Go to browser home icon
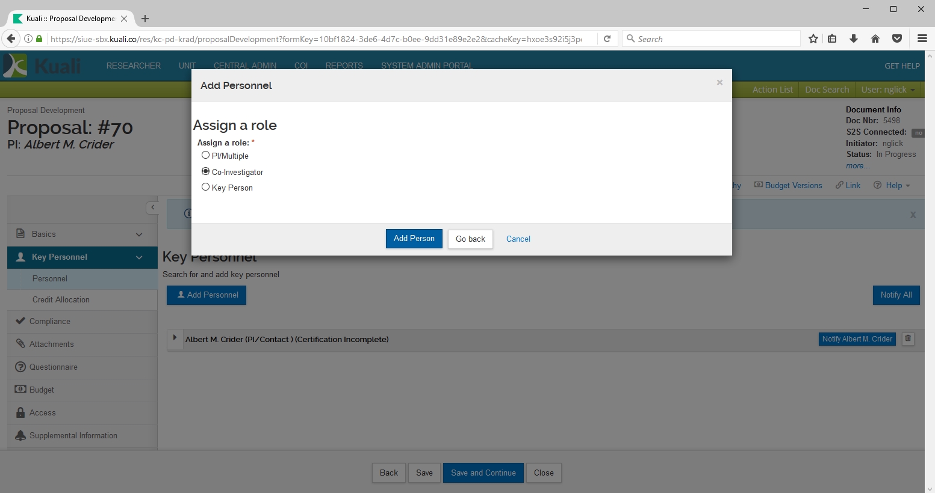Image resolution: width=935 pixels, height=493 pixels. tap(875, 38)
